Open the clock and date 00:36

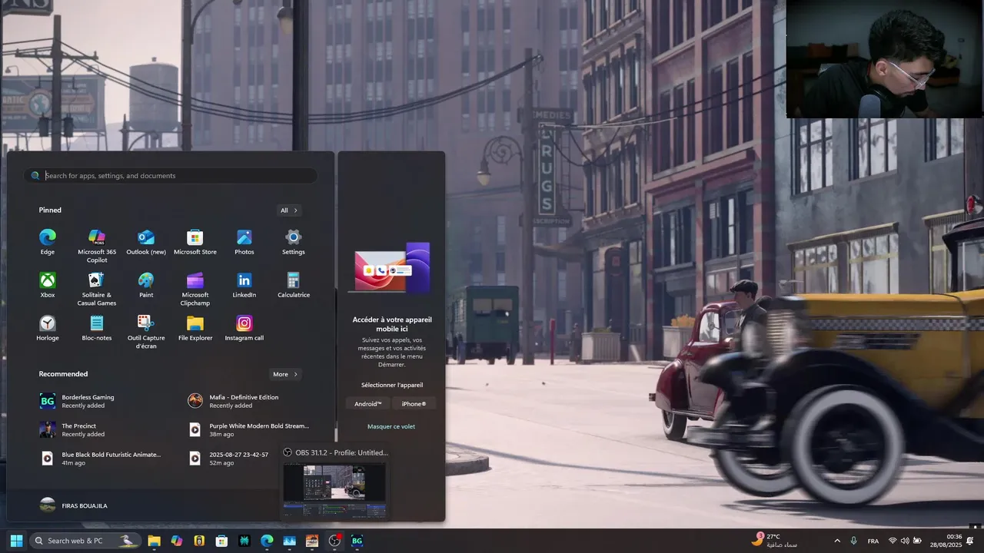(x=946, y=541)
